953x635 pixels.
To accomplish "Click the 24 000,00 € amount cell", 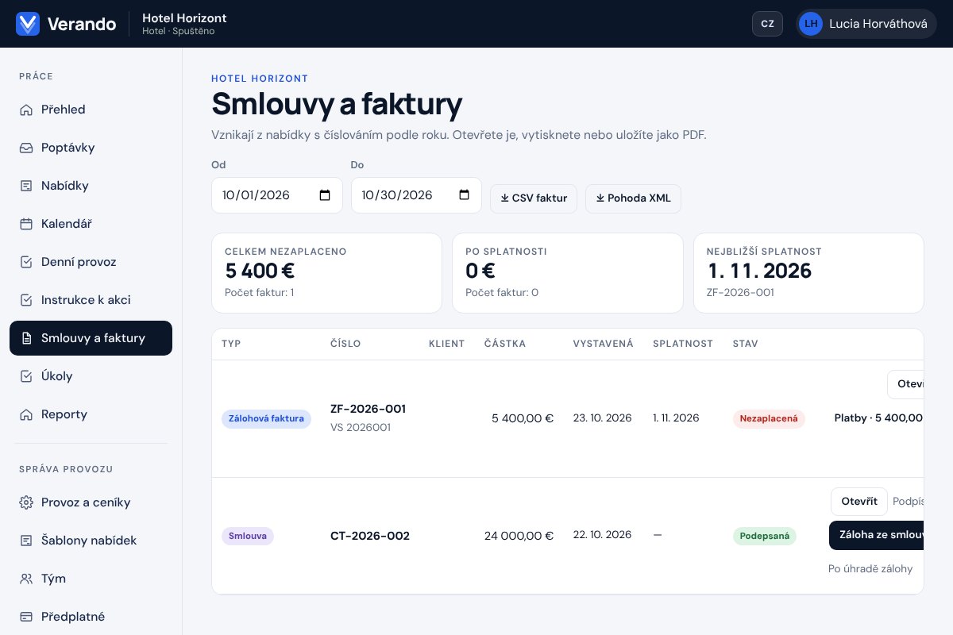I will tap(519, 536).
